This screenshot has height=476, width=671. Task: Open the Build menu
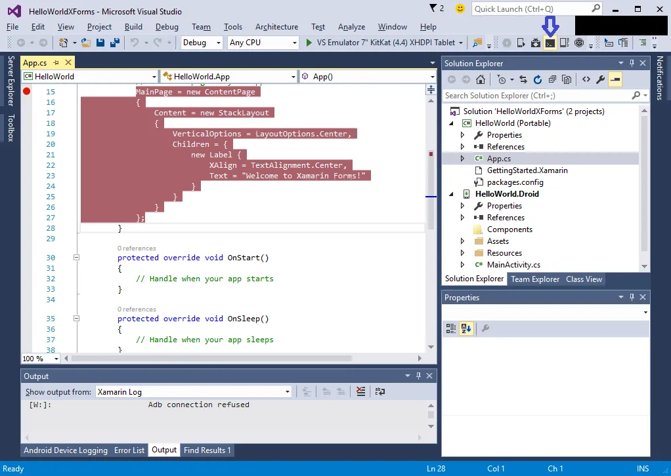pyautogui.click(x=133, y=27)
